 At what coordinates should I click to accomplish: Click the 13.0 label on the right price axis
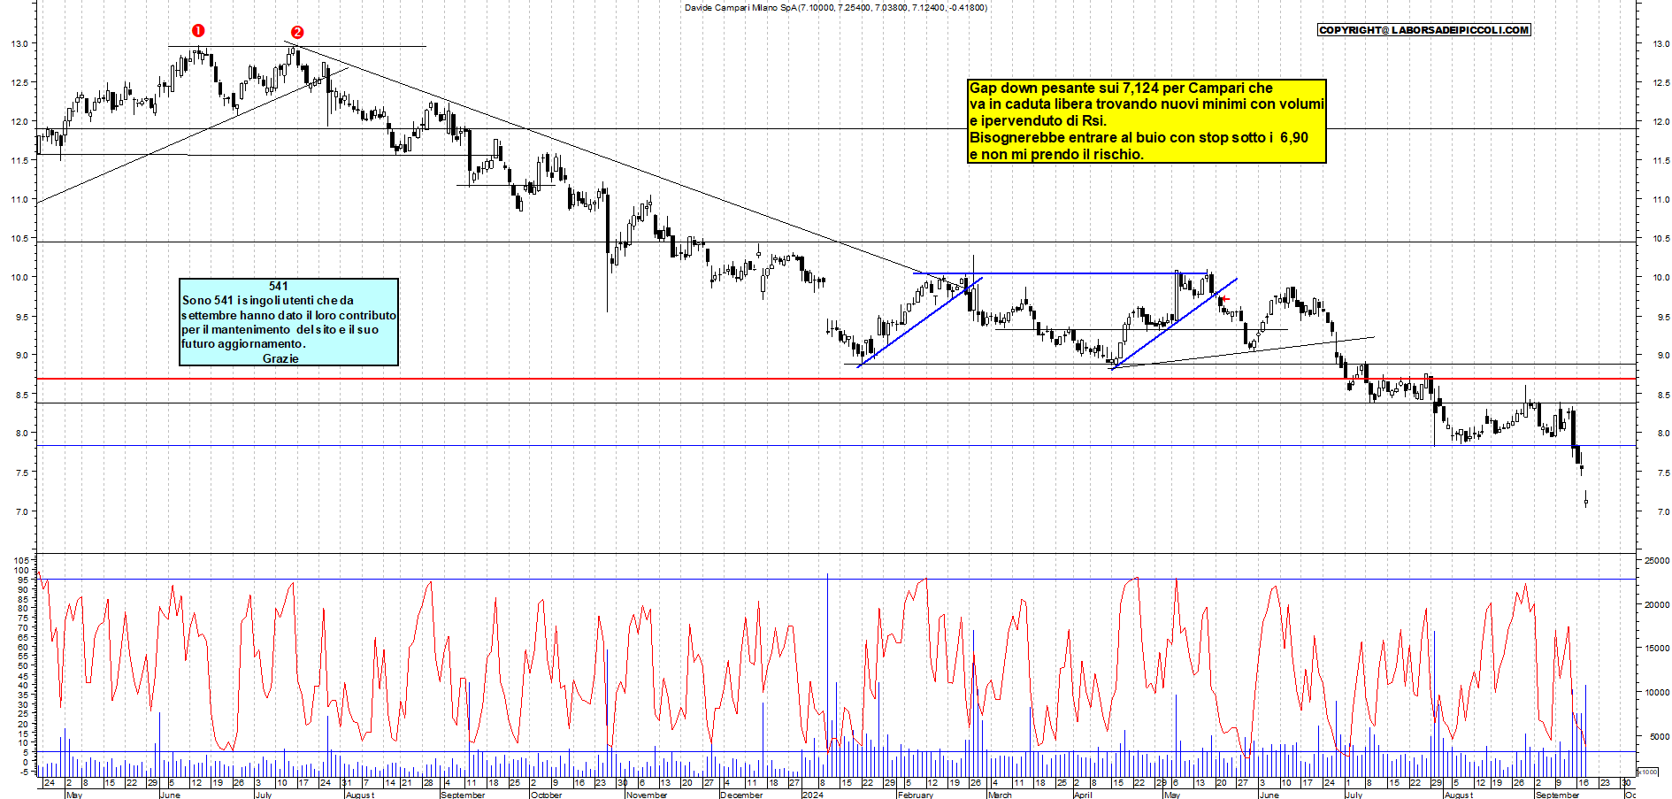(x=1660, y=43)
